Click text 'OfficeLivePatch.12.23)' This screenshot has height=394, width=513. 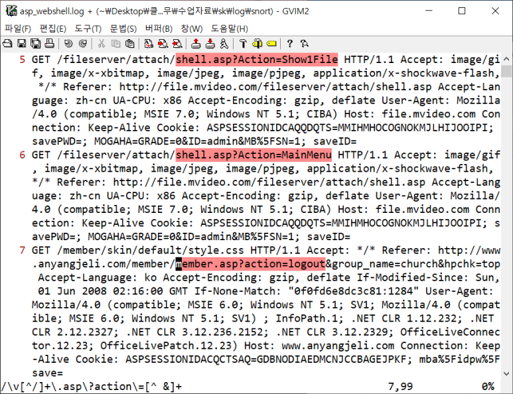click(x=169, y=346)
